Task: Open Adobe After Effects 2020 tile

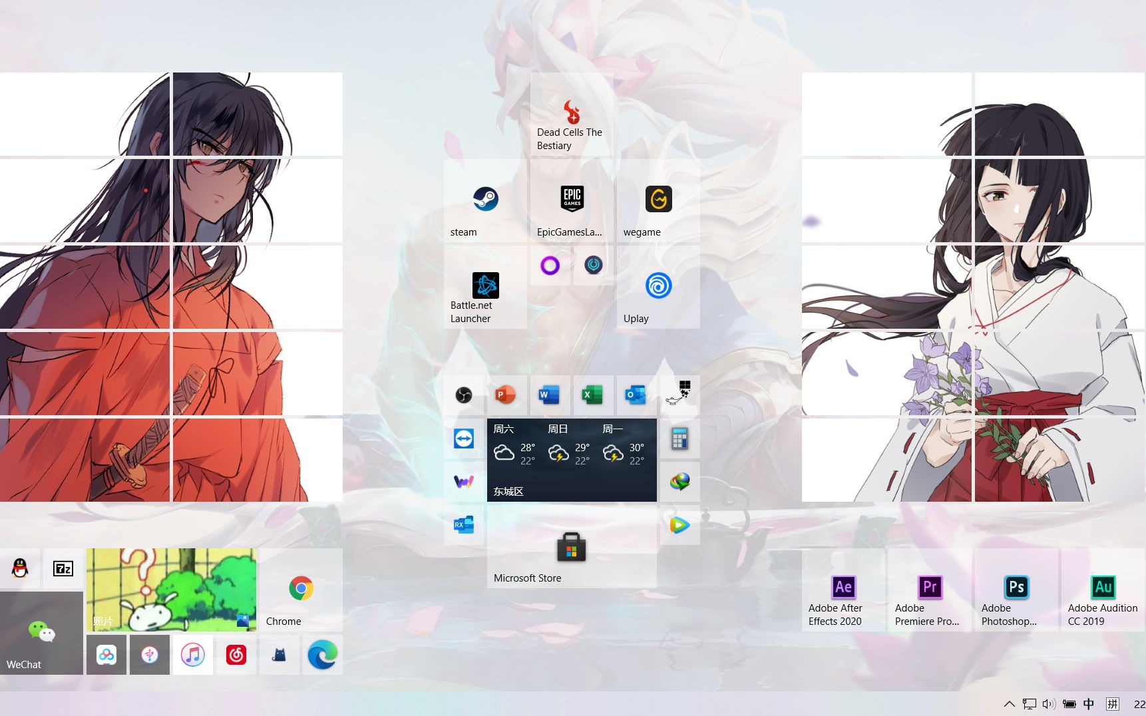Action: 843,590
